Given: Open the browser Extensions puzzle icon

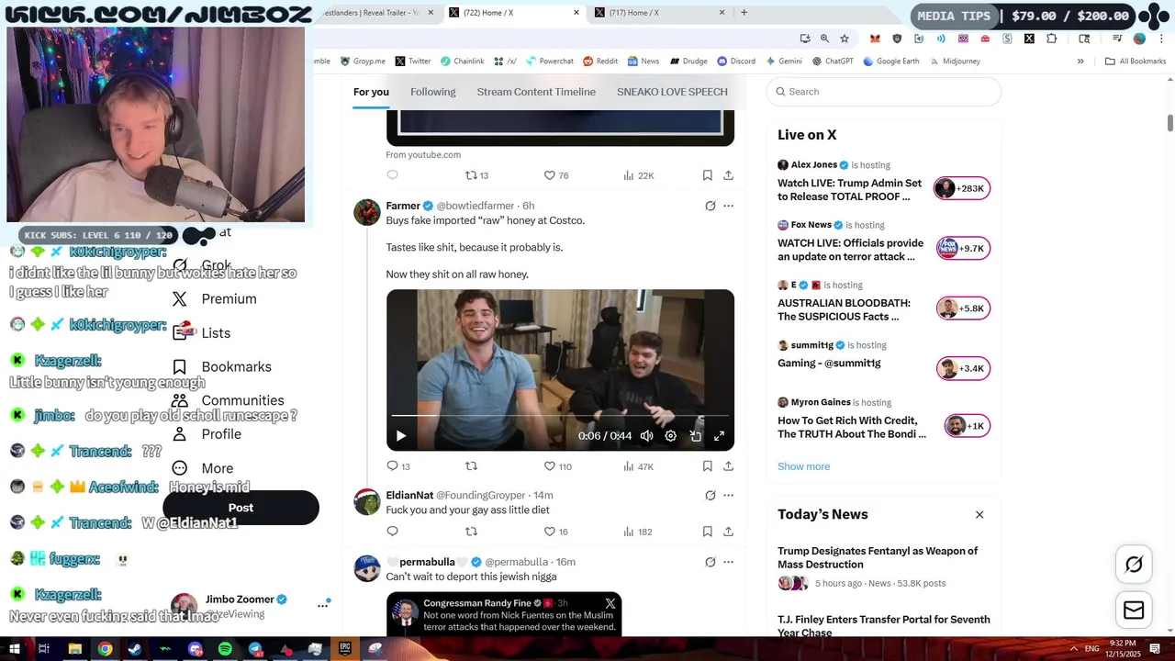Looking at the screenshot, I should coord(1051,39).
